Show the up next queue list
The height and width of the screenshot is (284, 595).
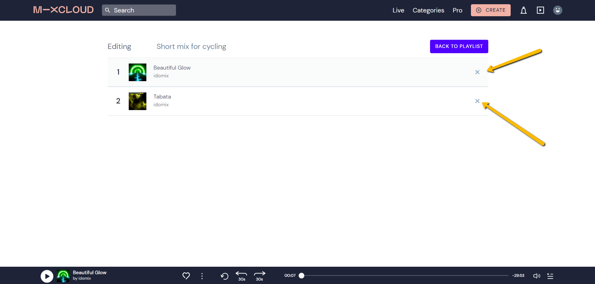tap(550, 276)
